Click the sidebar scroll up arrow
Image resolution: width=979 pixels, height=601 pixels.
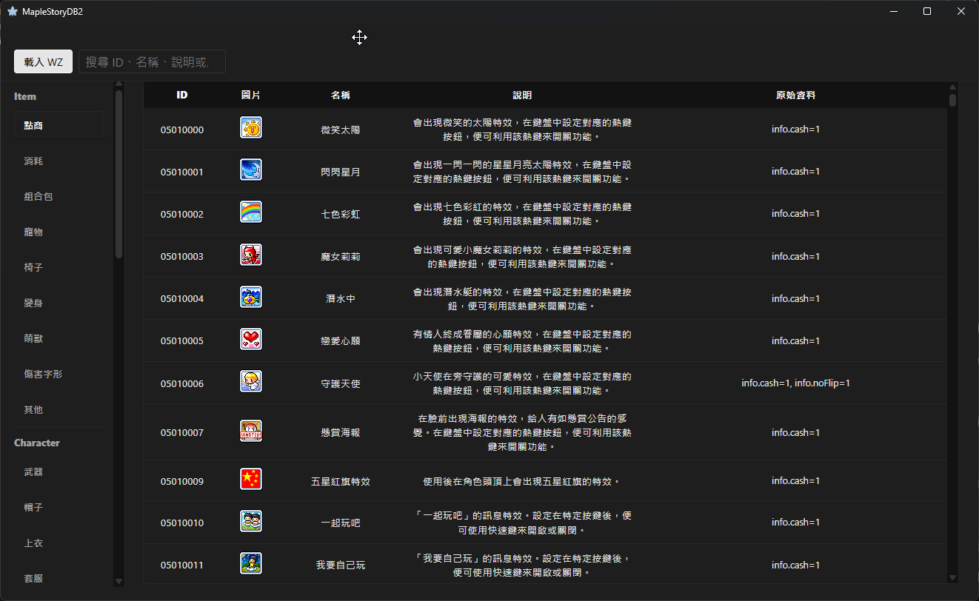[118, 84]
